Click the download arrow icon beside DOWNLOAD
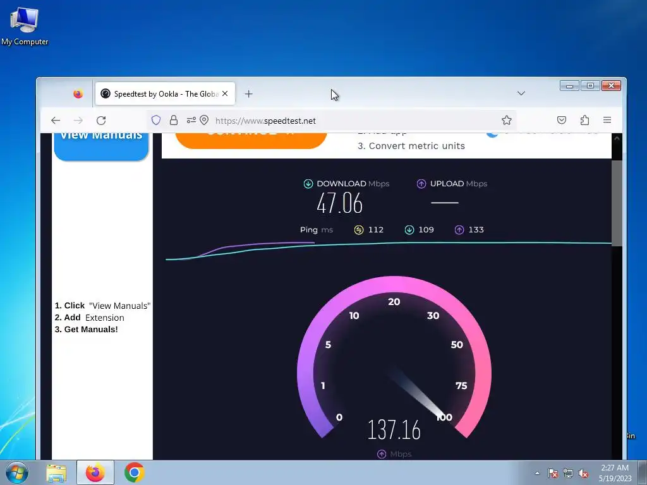The image size is (647, 485). [x=308, y=184]
